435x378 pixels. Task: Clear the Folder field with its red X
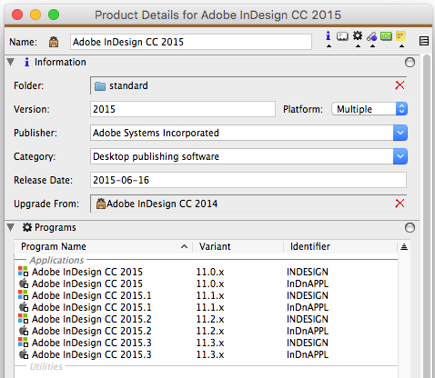click(x=400, y=85)
